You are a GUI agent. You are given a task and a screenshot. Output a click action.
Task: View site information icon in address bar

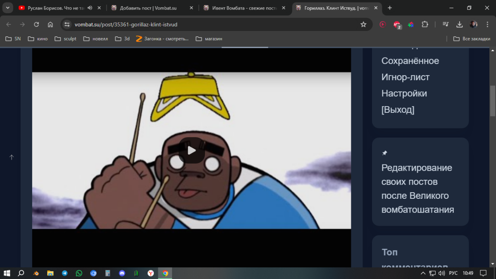click(67, 24)
